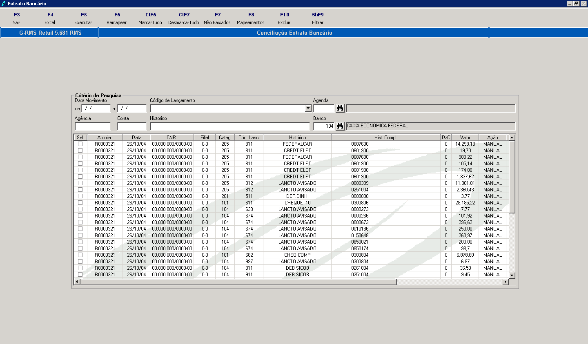Tick the checkbox for row valued 105,14
The width and height of the screenshot is (588, 344).
pyautogui.click(x=80, y=163)
